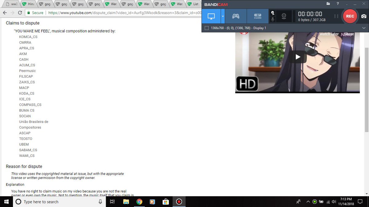Image resolution: width=369 pixels, height=207 pixels.
Task: Click 'ASCAP' in the claims list
Action: point(25,133)
